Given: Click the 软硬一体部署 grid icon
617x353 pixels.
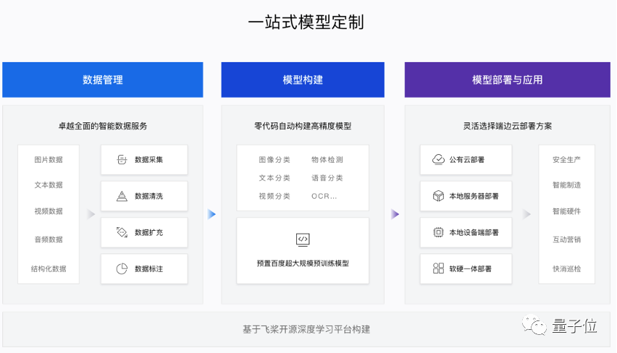Looking at the screenshot, I should click(x=438, y=268).
